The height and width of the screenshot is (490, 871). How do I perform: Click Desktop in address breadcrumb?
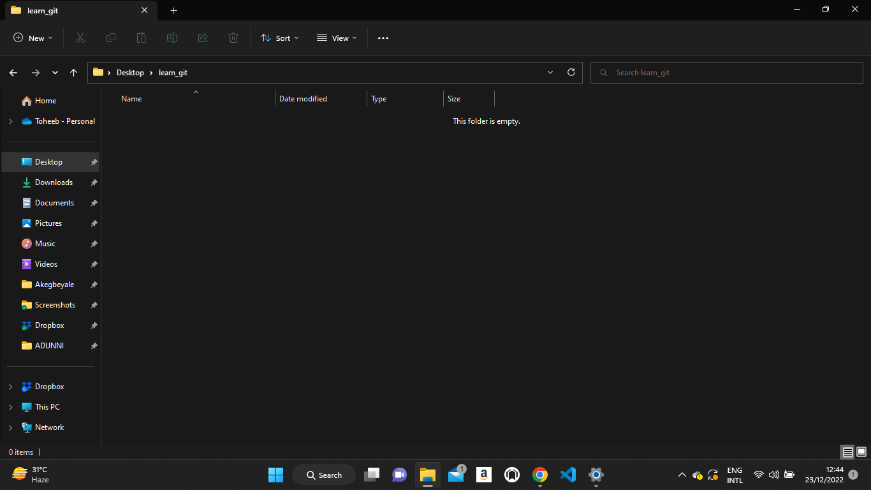click(130, 73)
